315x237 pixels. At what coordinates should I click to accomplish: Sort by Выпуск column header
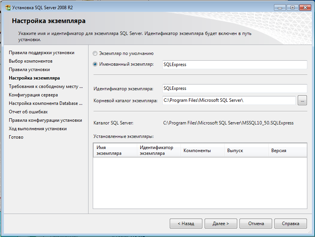coord(246,150)
